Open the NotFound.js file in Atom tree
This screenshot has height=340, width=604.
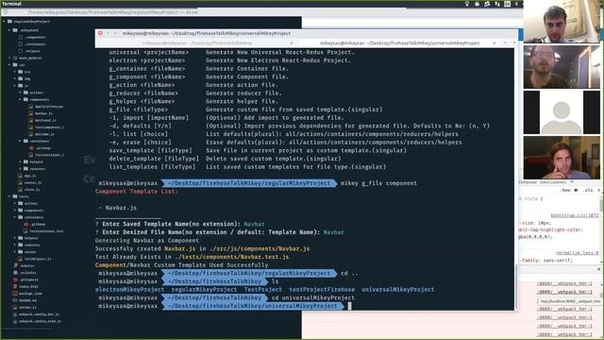pos(45,120)
